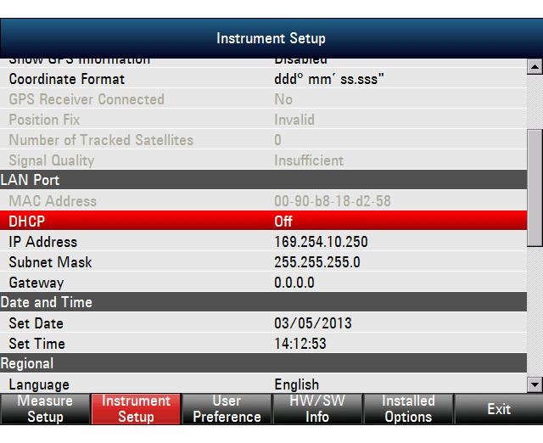Click the GPS Receiver Connected label
543x443 pixels.
point(87,99)
